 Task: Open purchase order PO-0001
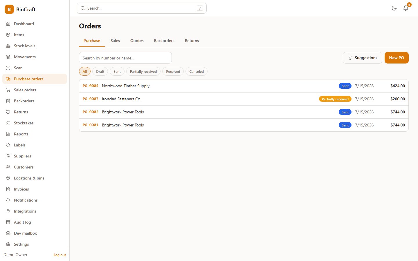click(x=244, y=125)
